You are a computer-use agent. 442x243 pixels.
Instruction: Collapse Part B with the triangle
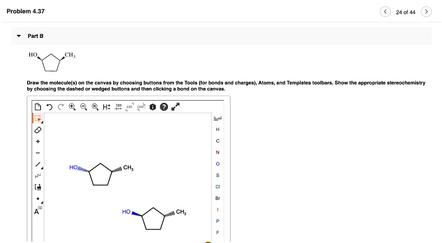click(x=19, y=36)
